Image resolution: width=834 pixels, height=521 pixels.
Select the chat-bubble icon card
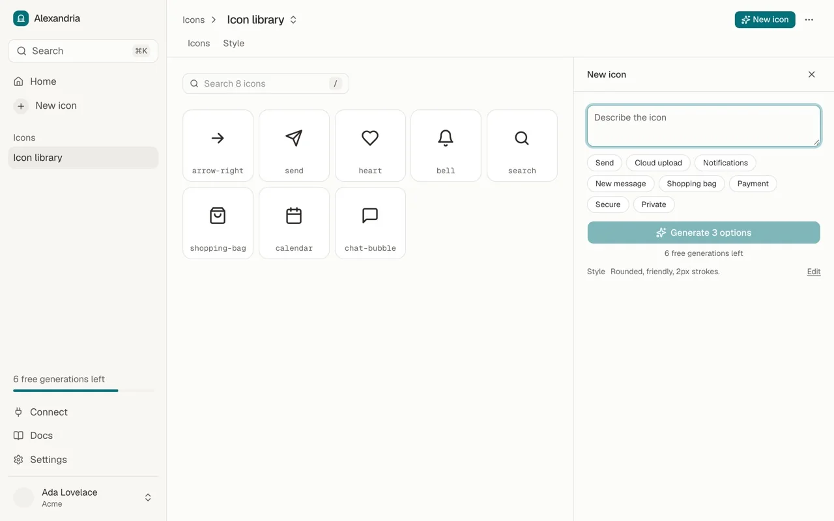coord(370,223)
